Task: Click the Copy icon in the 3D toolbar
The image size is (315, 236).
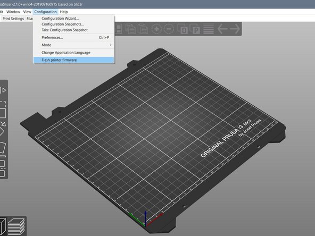Action: [130, 29]
